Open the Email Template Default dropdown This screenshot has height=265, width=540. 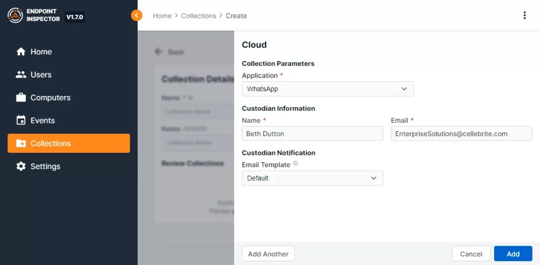point(312,178)
